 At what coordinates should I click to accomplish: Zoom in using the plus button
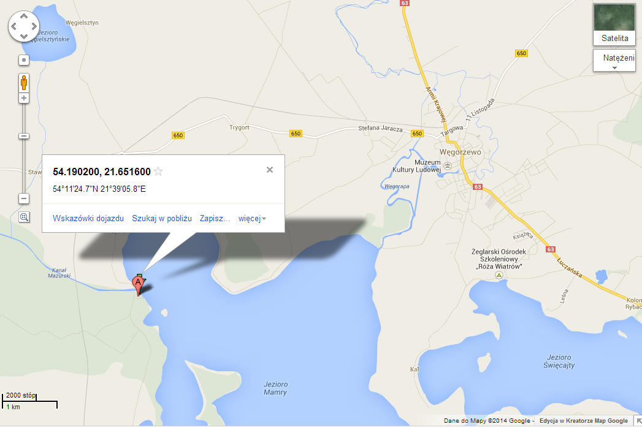[24, 98]
